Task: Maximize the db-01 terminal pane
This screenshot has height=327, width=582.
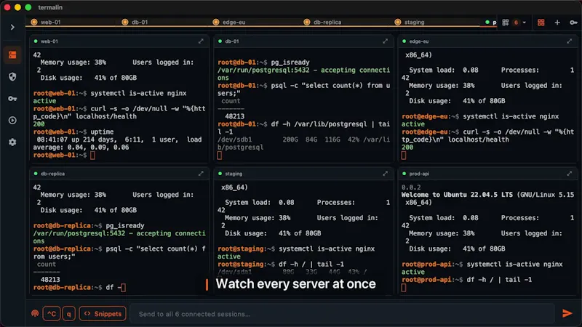Action: click(386, 41)
